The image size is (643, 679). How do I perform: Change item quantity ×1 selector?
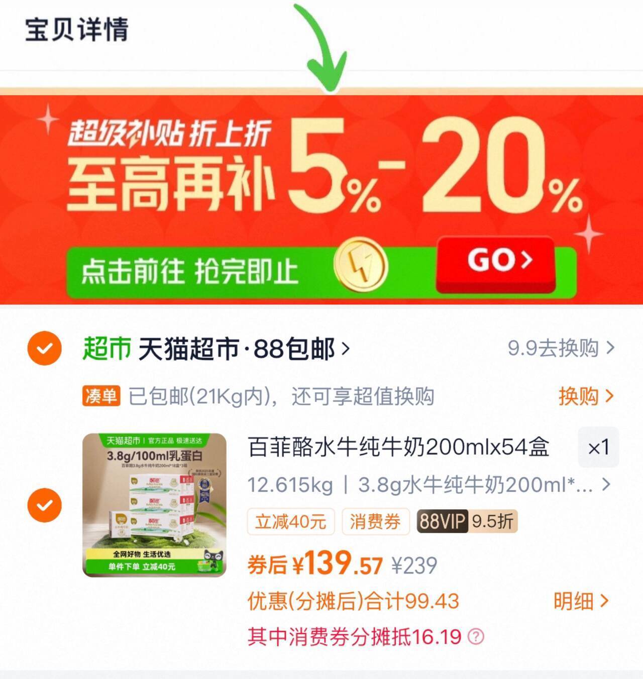[598, 447]
